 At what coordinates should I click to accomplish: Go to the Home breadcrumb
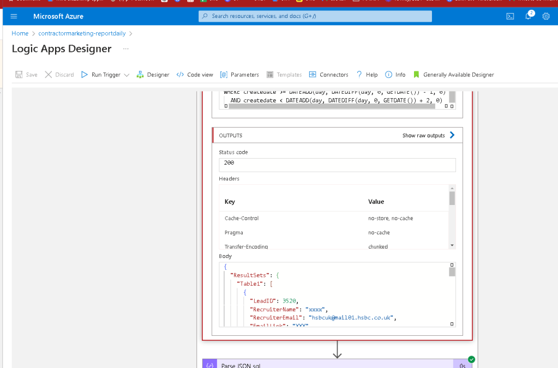click(x=20, y=33)
